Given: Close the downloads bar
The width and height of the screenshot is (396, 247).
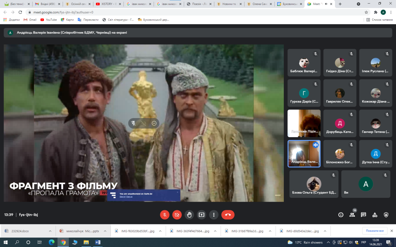Looking at the screenshot, I should click(x=392, y=231).
